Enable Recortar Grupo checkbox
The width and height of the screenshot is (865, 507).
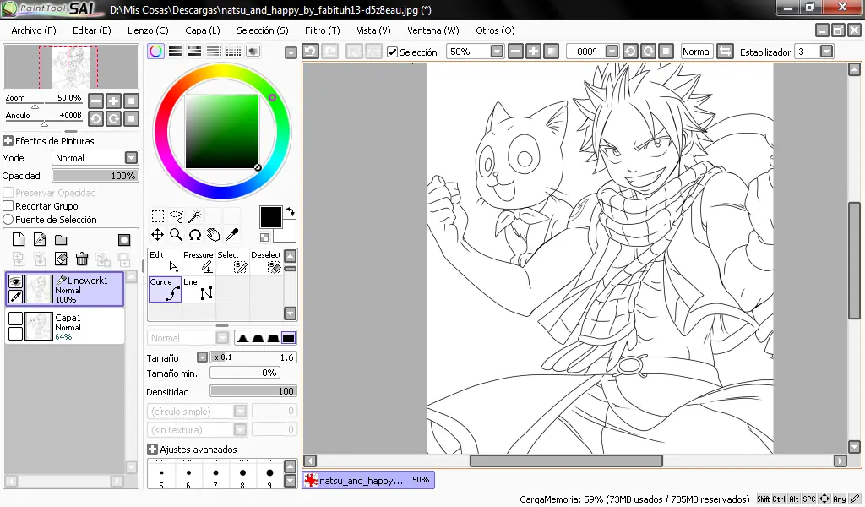(8, 206)
